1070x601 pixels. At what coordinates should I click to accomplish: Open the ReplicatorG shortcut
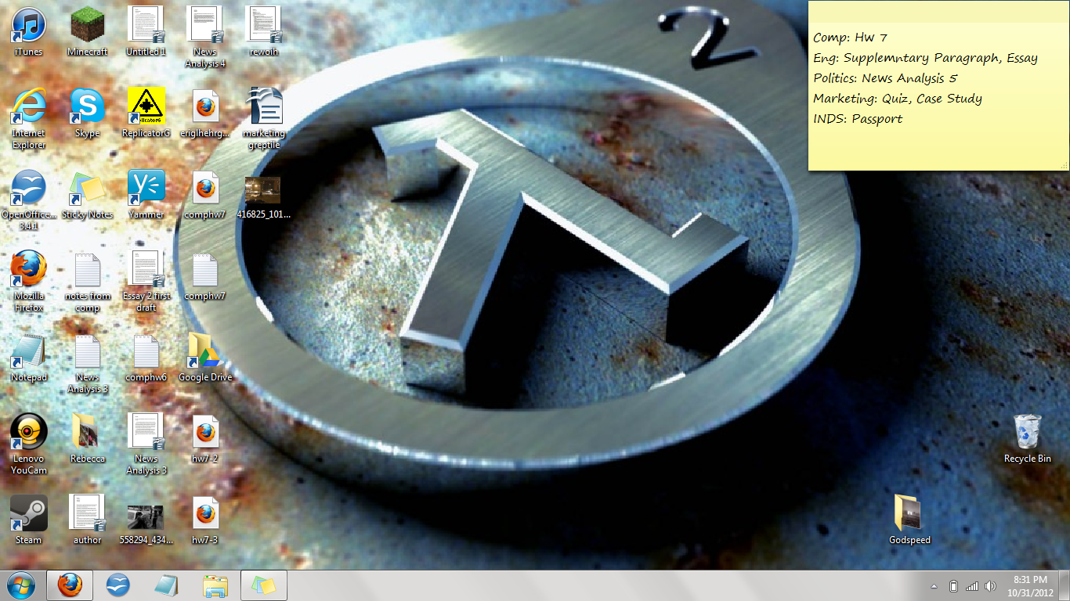point(146,107)
